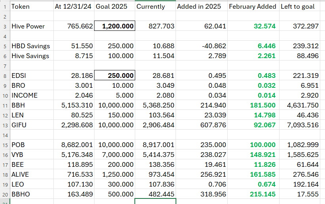Select the 'INCOME' token cell
The height and width of the screenshot is (204, 325).
(32, 95)
